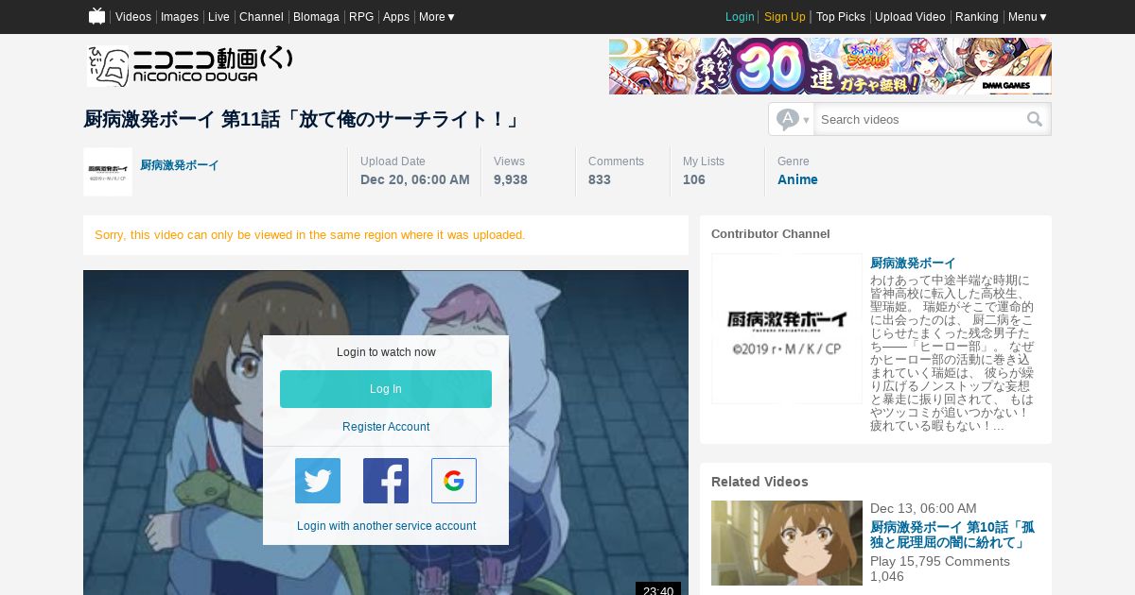The width and height of the screenshot is (1135, 595).
Task: Expand the More menu in top bar
Action: click(437, 17)
